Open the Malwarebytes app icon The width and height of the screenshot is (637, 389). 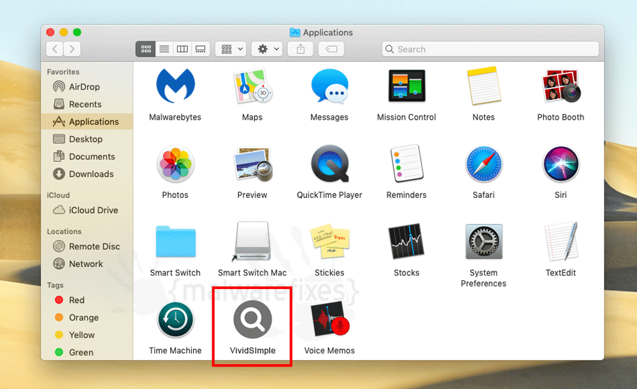(x=175, y=86)
